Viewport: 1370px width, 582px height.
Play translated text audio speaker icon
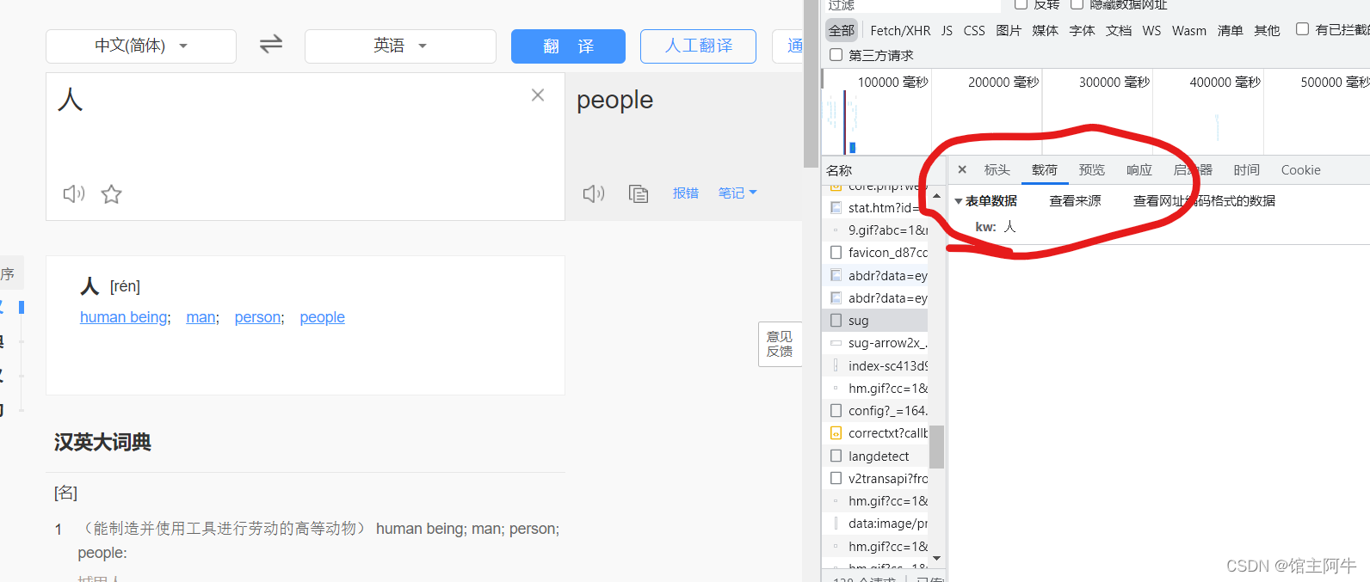click(594, 193)
